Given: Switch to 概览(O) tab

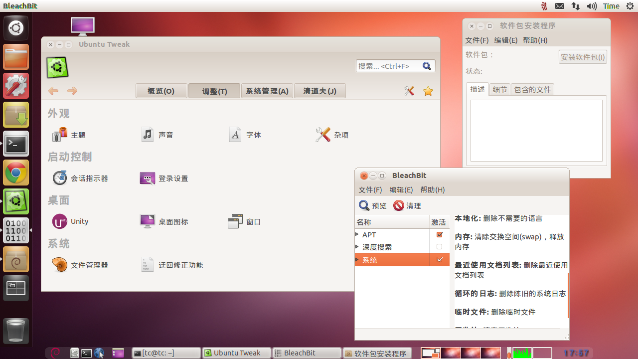Looking at the screenshot, I should tap(161, 91).
